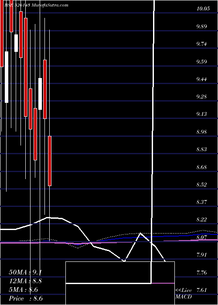Click the 10.05 price axis label

pyautogui.click(x=203, y=9)
